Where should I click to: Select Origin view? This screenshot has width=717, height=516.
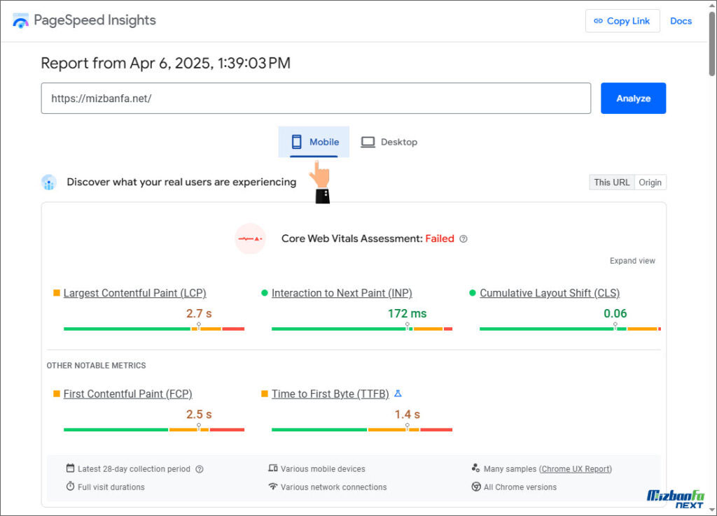click(x=650, y=182)
